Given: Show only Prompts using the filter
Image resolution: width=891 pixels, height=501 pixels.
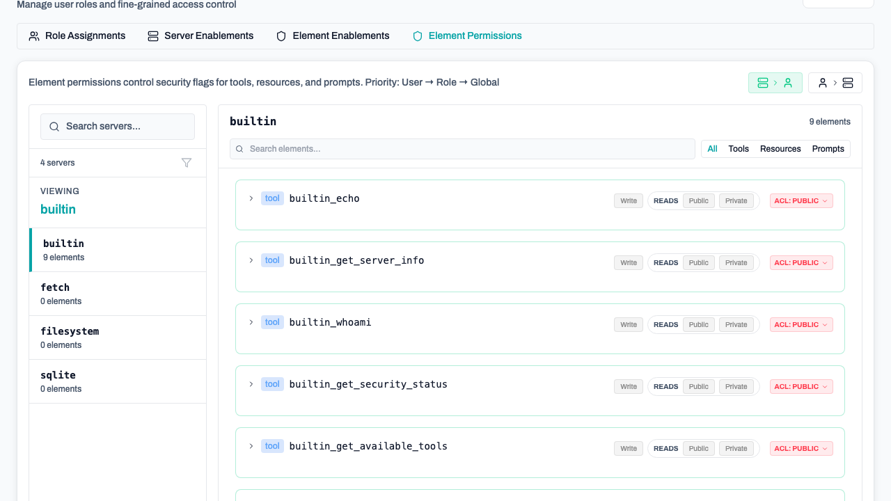Looking at the screenshot, I should point(828,148).
